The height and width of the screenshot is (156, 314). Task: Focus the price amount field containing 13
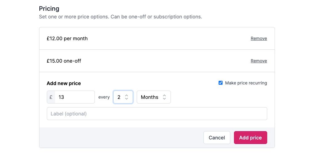[75, 97]
